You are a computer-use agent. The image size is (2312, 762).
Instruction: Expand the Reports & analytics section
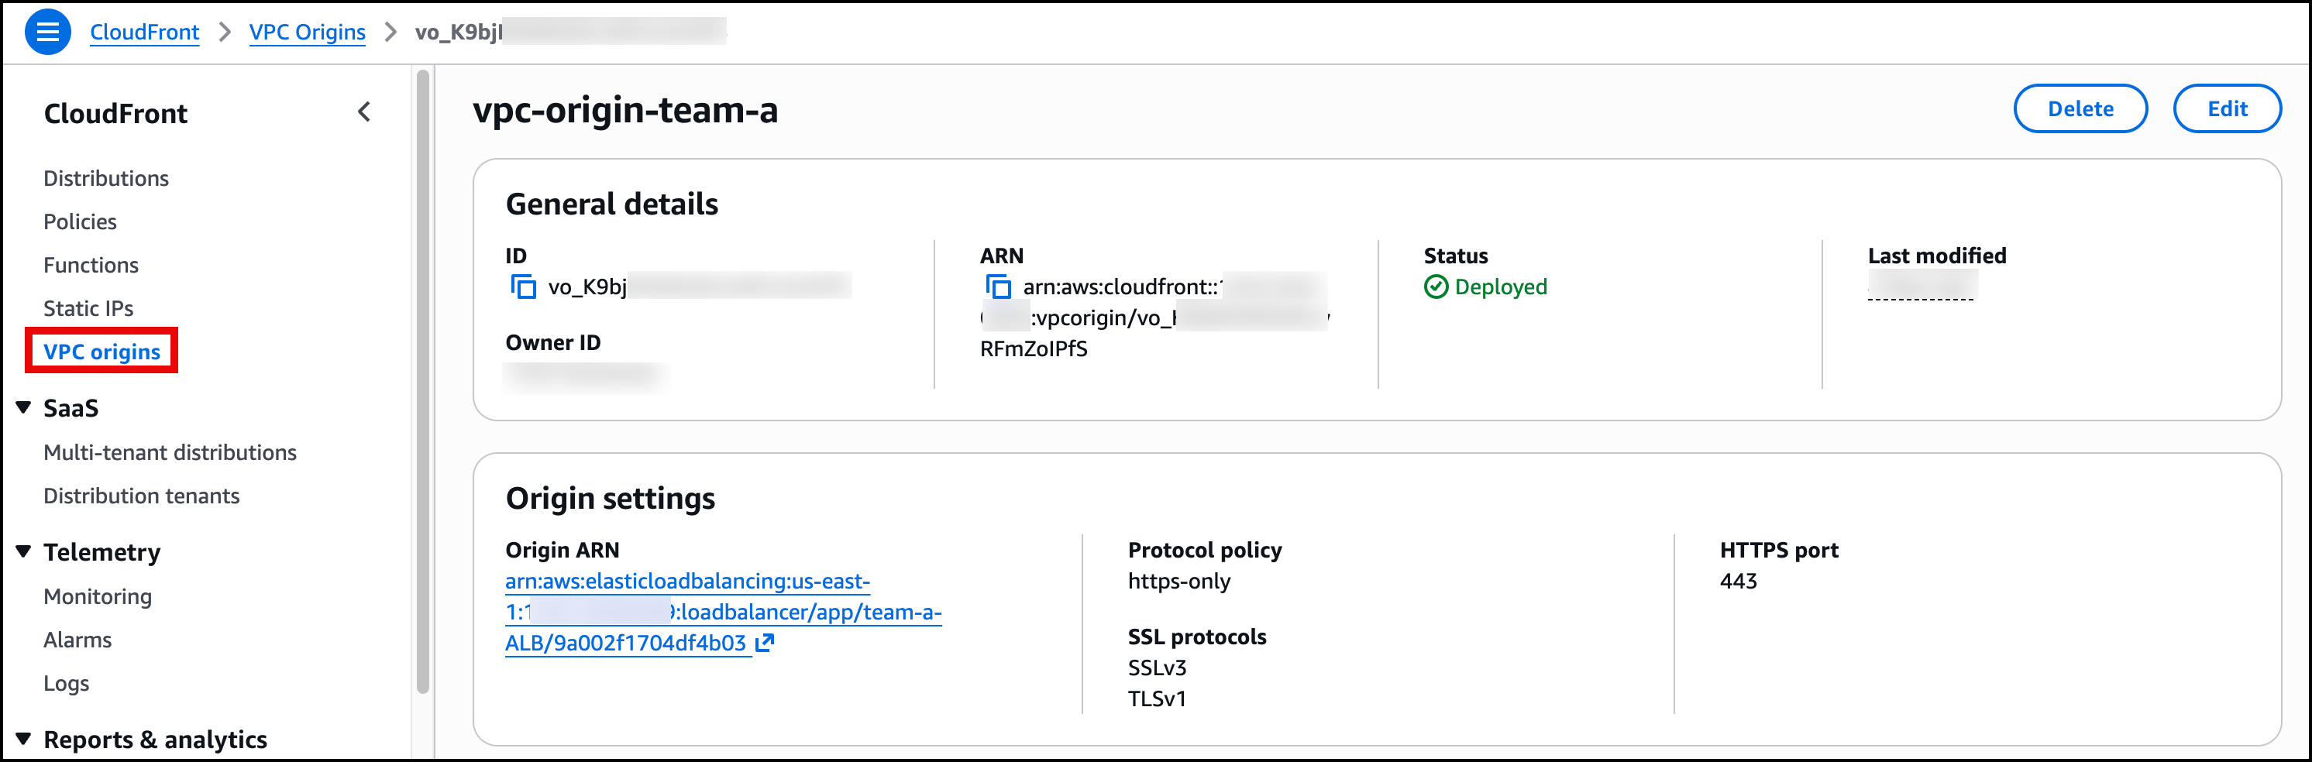22,738
